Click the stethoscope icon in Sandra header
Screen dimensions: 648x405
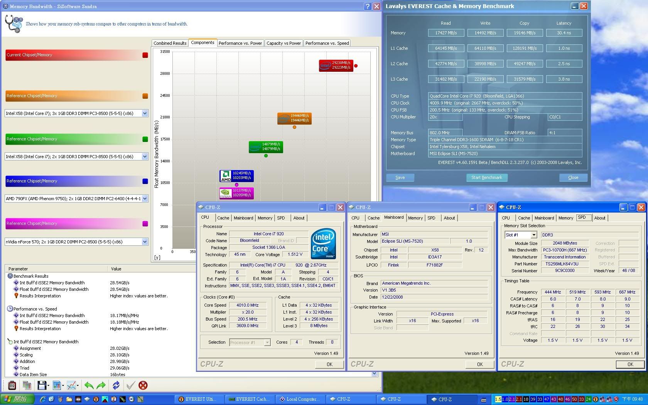click(x=14, y=24)
